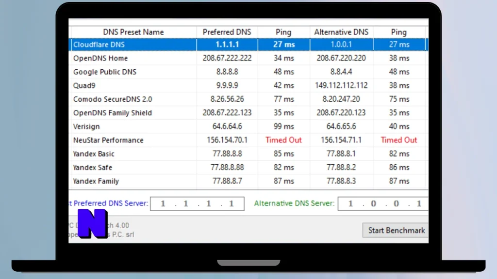The height and width of the screenshot is (279, 497).
Task: Select the Verisign preset row
Action: tap(248, 126)
